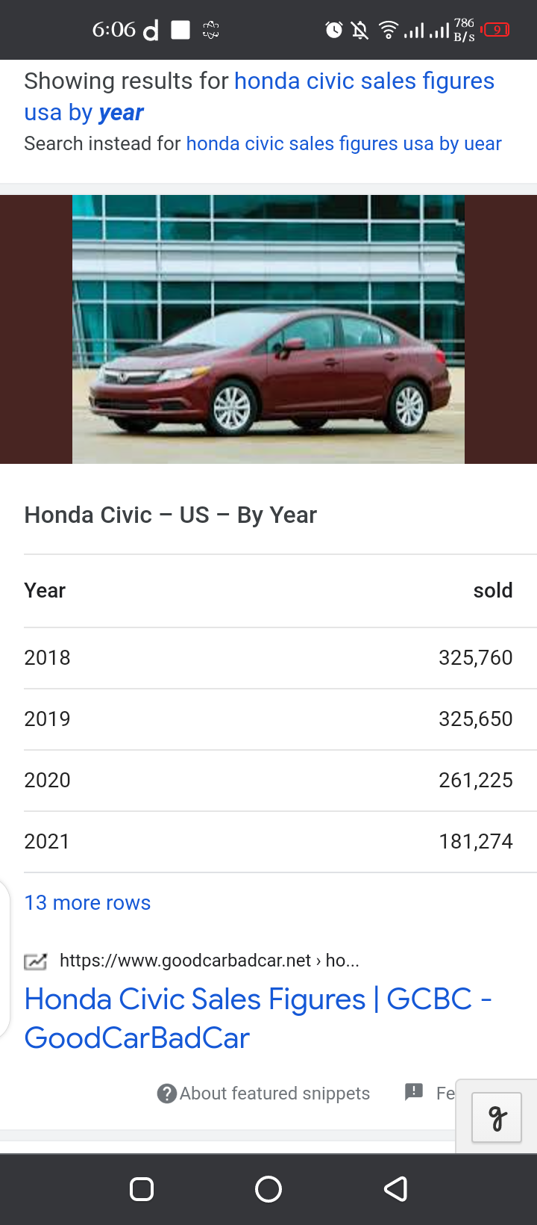Viewport: 537px width, 1225px height.
Task: Tap the alarm clock status icon
Action: [334, 30]
